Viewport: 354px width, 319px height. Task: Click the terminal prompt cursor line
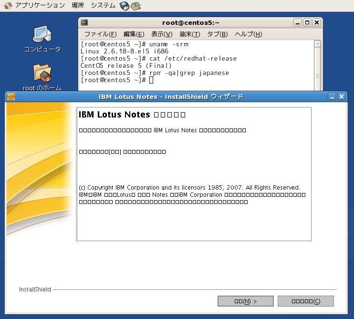click(x=117, y=80)
